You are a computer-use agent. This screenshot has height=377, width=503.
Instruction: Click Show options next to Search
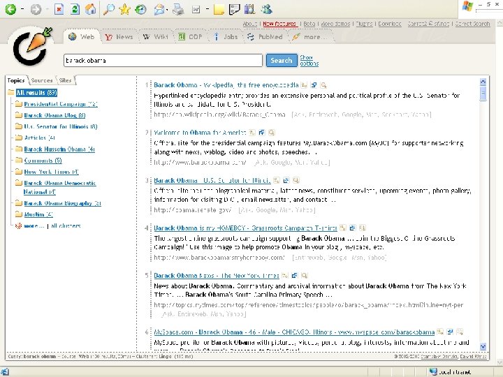(x=308, y=60)
